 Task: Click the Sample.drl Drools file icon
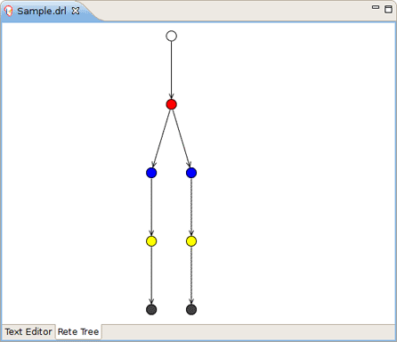9,11
